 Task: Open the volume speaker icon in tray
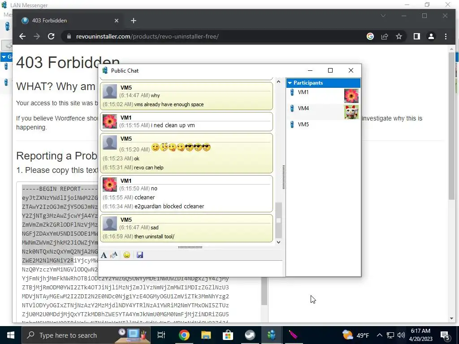coord(401,335)
